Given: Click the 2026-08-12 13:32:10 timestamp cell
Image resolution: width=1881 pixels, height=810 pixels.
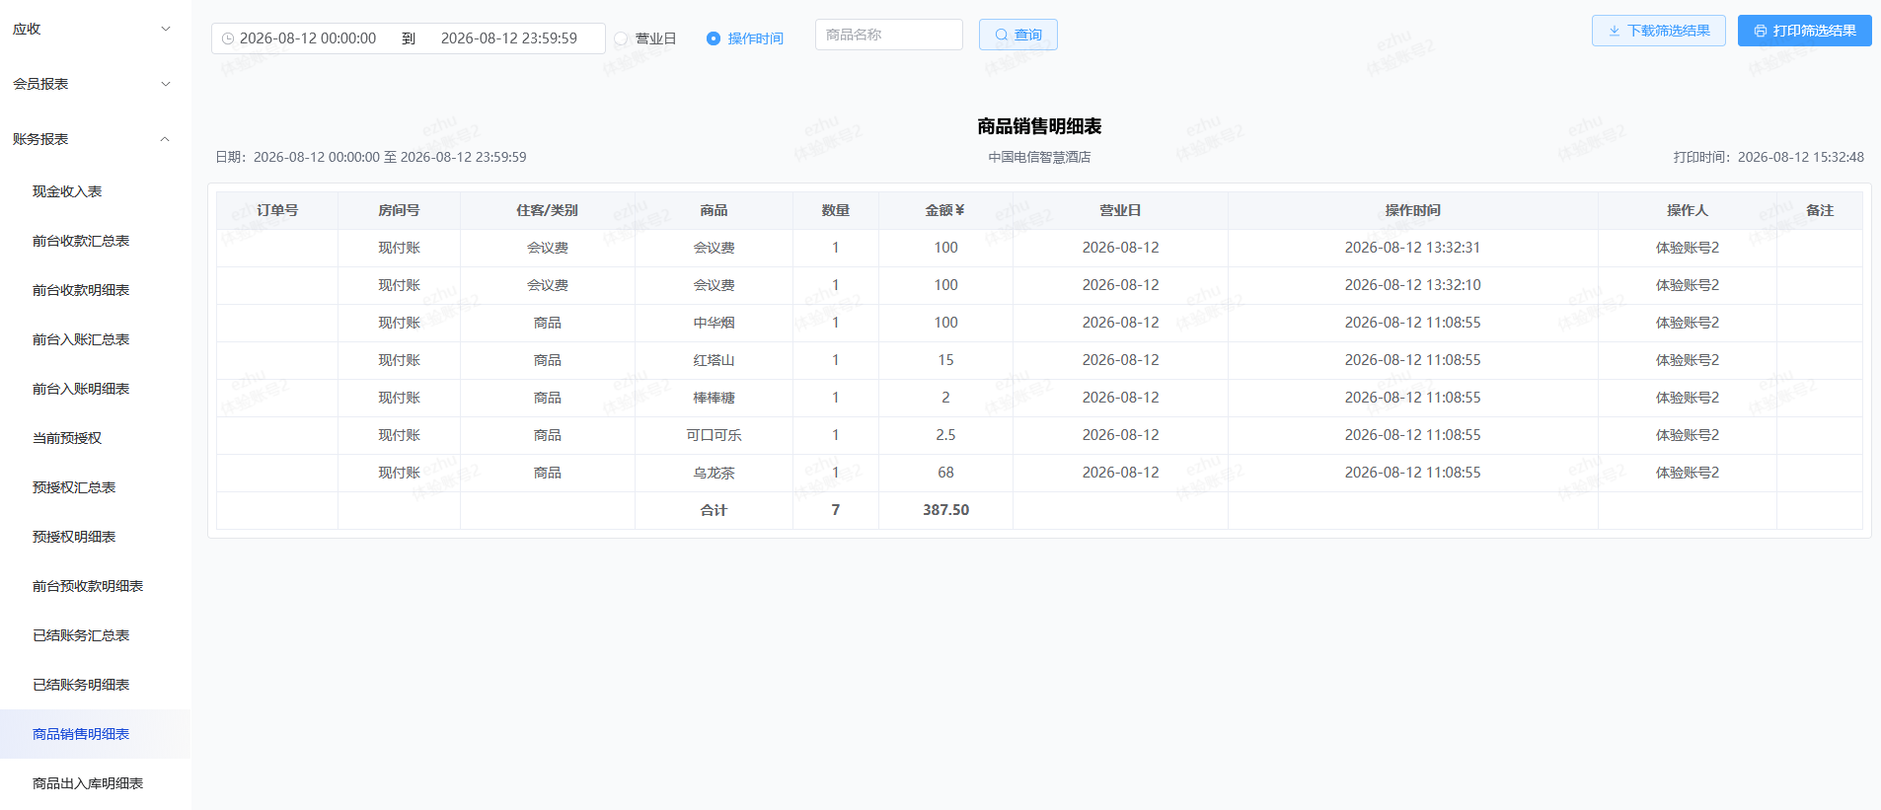Looking at the screenshot, I should coord(1412,285).
